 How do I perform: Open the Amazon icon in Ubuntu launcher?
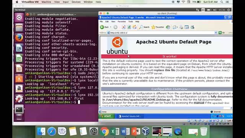[19, 89]
